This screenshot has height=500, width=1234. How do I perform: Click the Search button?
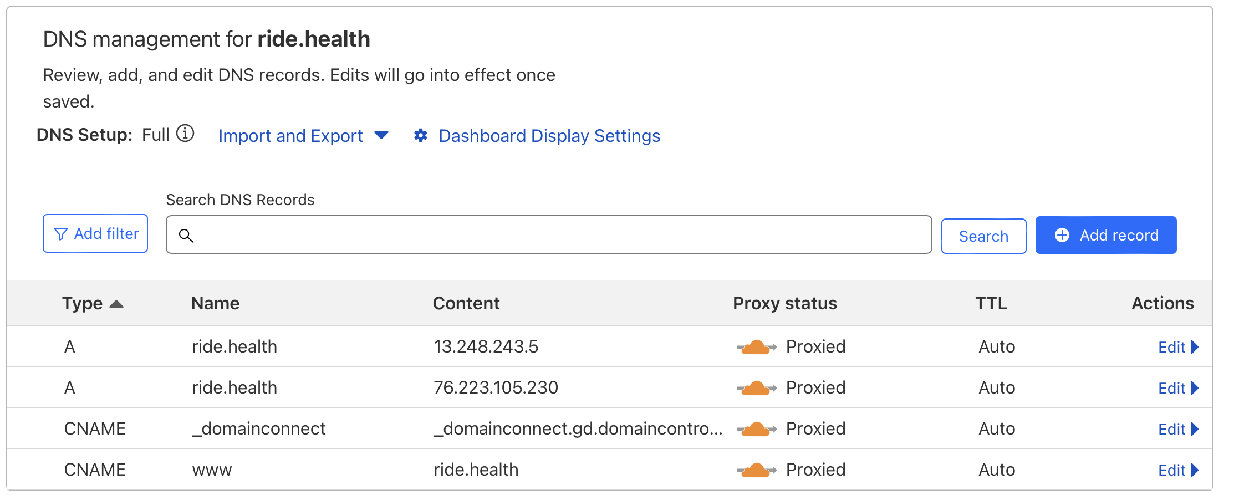pos(983,236)
